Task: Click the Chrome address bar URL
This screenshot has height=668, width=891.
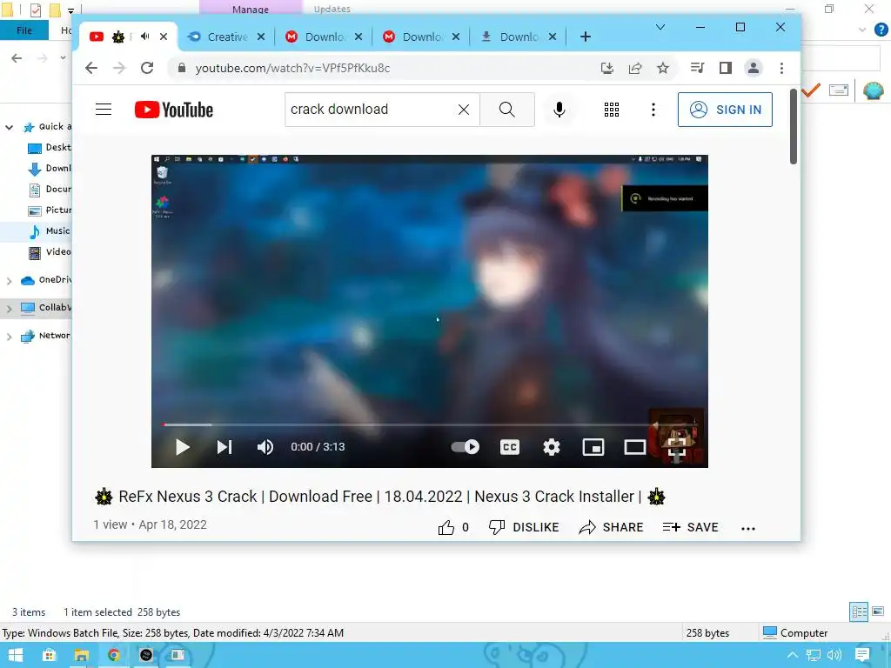Action: point(292,68)
